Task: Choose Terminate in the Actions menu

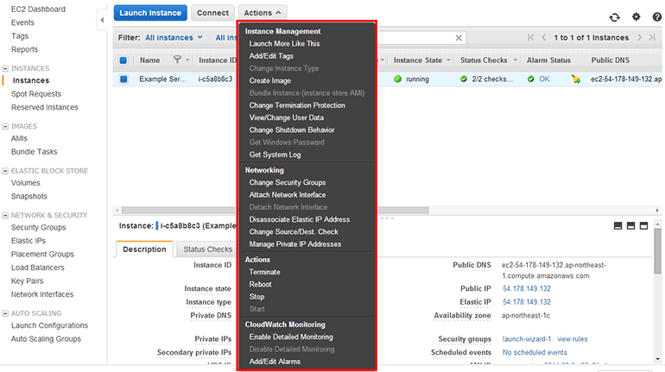Action: tap(264, 272)
